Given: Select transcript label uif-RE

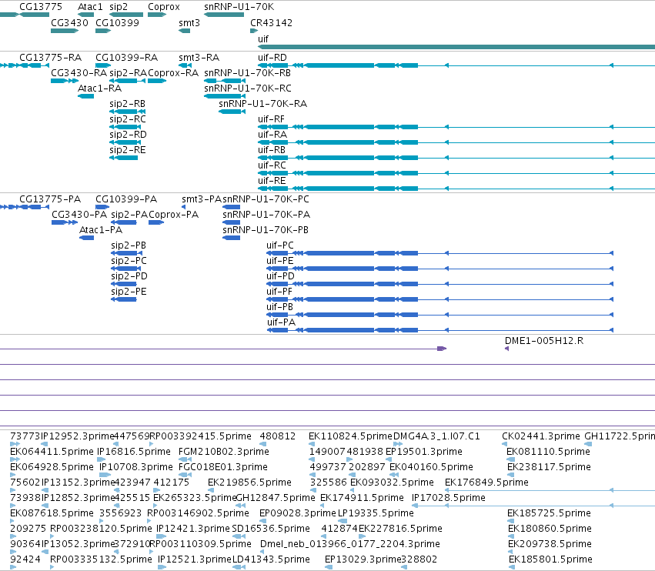Looking at the screenshot, I should pos(272,181).
